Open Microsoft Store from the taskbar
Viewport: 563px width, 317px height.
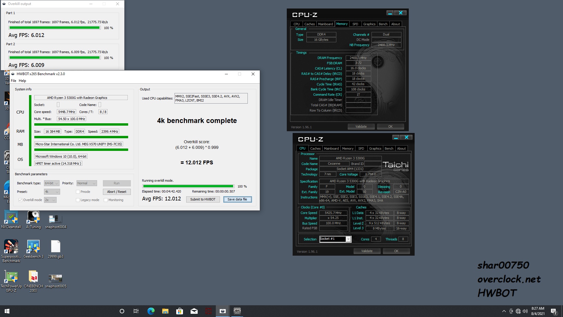pos(179,311)
